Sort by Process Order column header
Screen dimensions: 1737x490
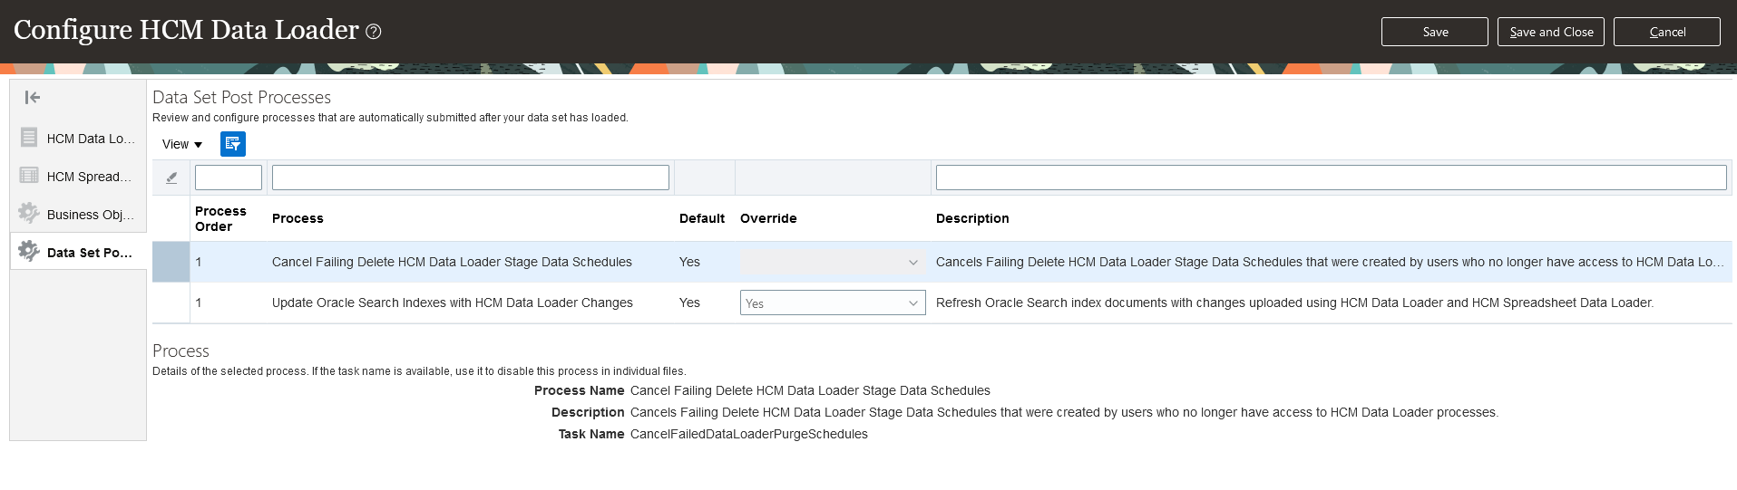(x=220, y=219)
